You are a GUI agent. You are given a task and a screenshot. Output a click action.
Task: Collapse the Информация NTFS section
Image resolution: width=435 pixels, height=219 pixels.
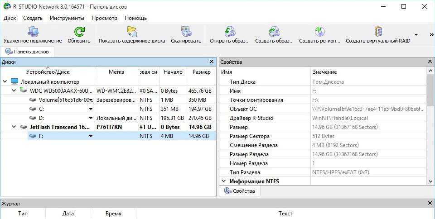223,181
